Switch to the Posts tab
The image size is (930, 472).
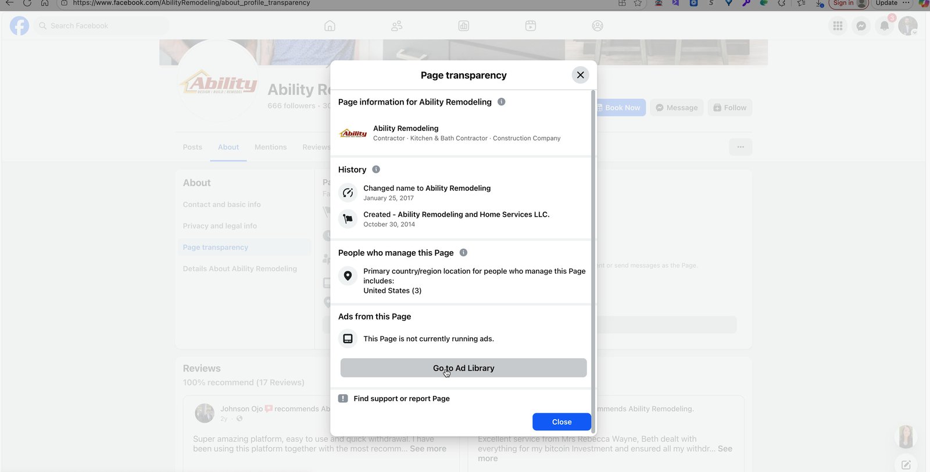192,147
